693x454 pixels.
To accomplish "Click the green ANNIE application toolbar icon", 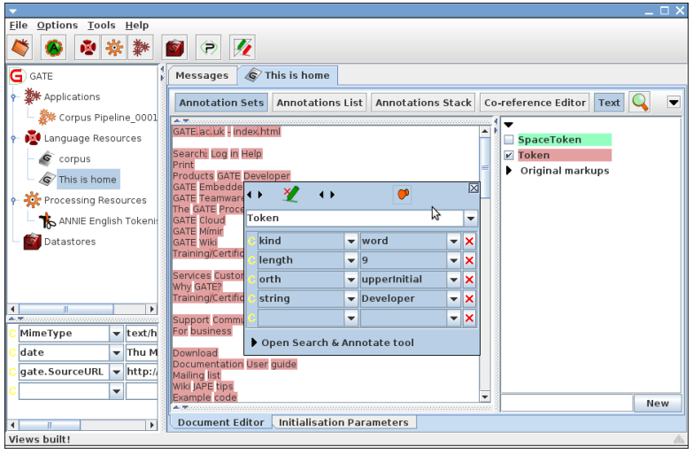I will tap(54, 48).
